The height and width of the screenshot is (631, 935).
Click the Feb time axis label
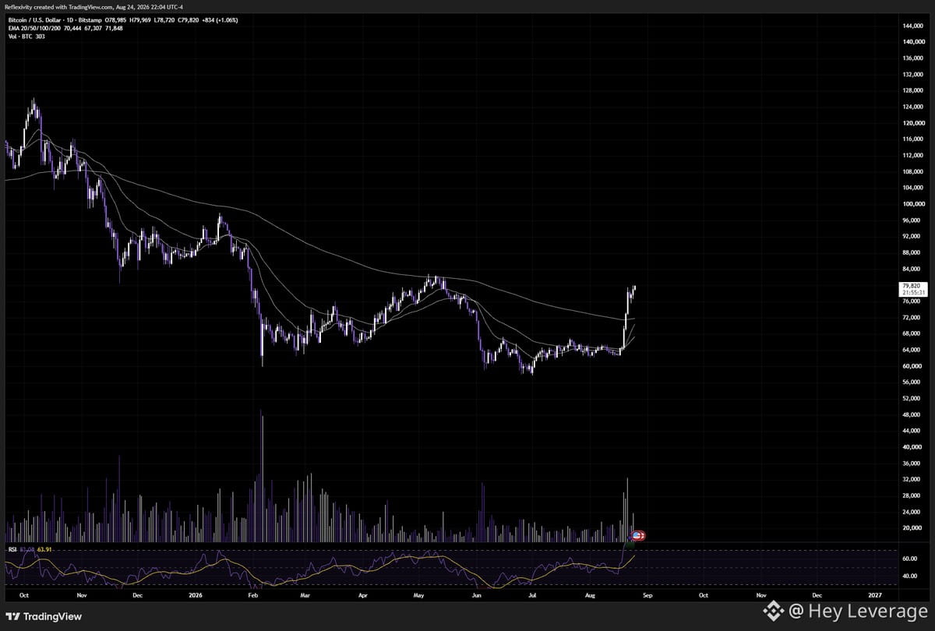pyautogui.click(x=252, y=595)
